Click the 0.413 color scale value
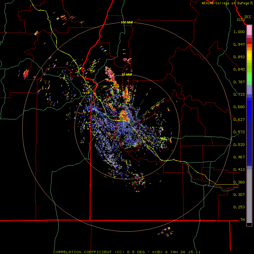This screenshot has width=254, height=254. click(x=239, y=169)
